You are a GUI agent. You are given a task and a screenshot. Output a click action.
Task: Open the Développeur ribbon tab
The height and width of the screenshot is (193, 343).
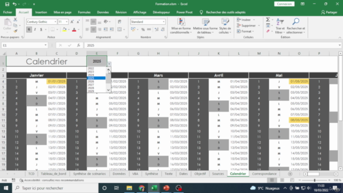click(161, 12)
